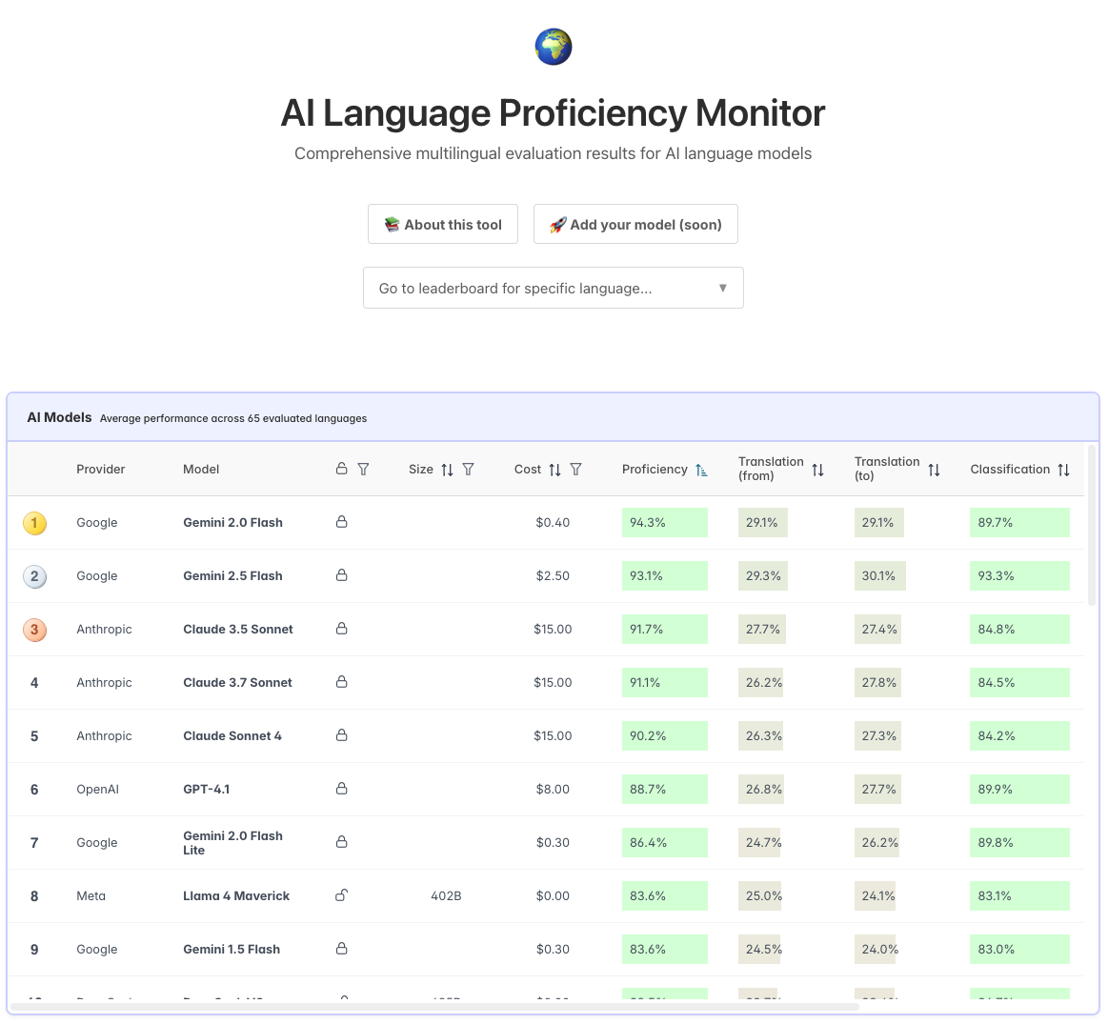This screenshot has height=1024, width=1108.
Task: Click the $8.00 cost for GPT-4.1
Action: click(553, 790)
